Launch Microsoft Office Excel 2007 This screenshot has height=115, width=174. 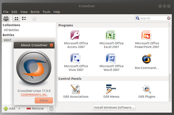(x=111, y=39)
